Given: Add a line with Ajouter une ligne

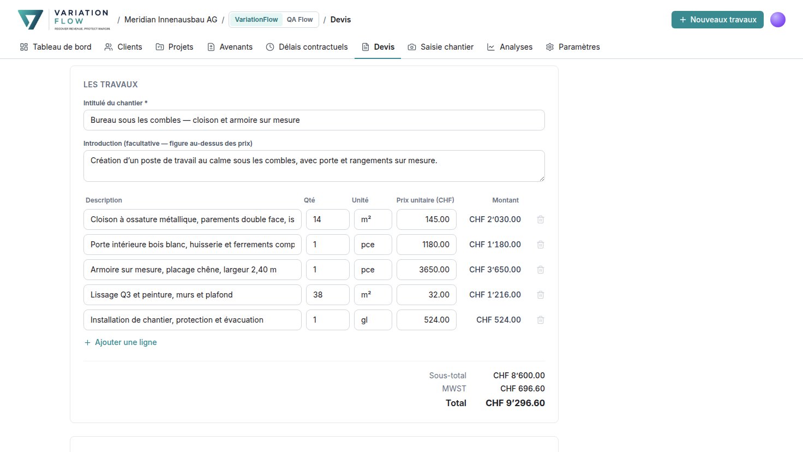Looking at the screenshot, I should pos(121,342).
